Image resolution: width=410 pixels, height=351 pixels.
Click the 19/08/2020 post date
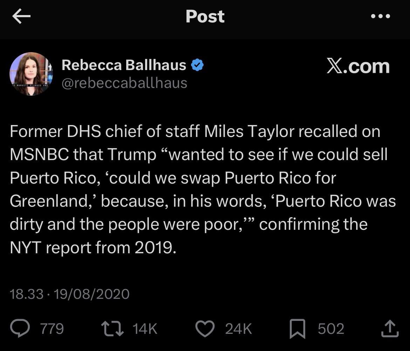pos(92,294)
